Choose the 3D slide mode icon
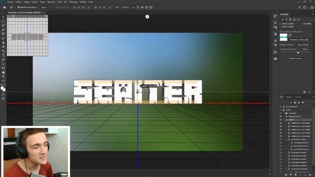Image resolution: width=315 pixels, height=177 pixels. [x=147, y=7]
